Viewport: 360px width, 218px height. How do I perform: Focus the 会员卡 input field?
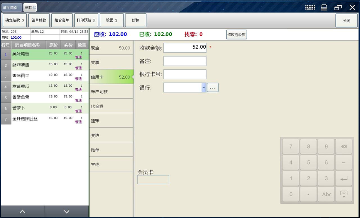[x=153, y=180]
